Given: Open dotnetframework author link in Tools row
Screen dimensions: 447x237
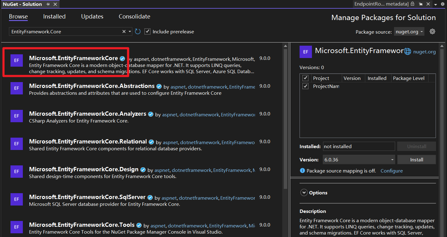Looking at the screenshot, I should click(188, 226).
